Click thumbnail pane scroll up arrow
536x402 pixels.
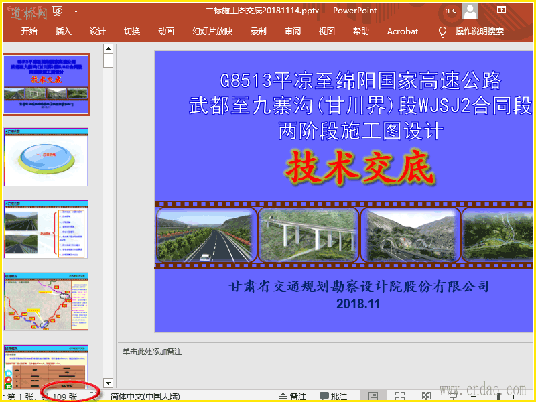point(108,48)
